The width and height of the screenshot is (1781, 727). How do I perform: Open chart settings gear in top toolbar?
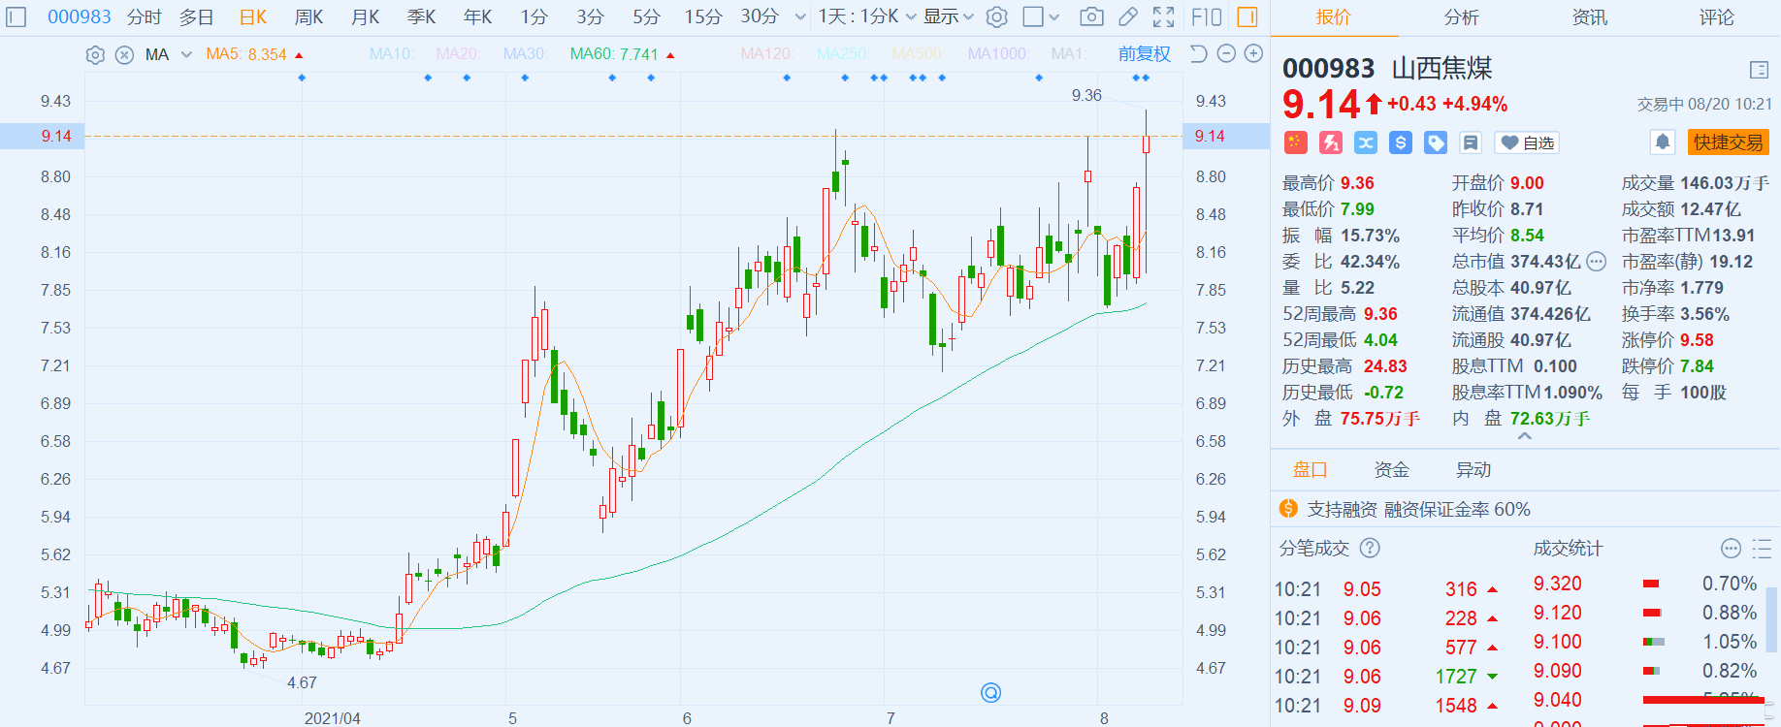tap(996, 16)
